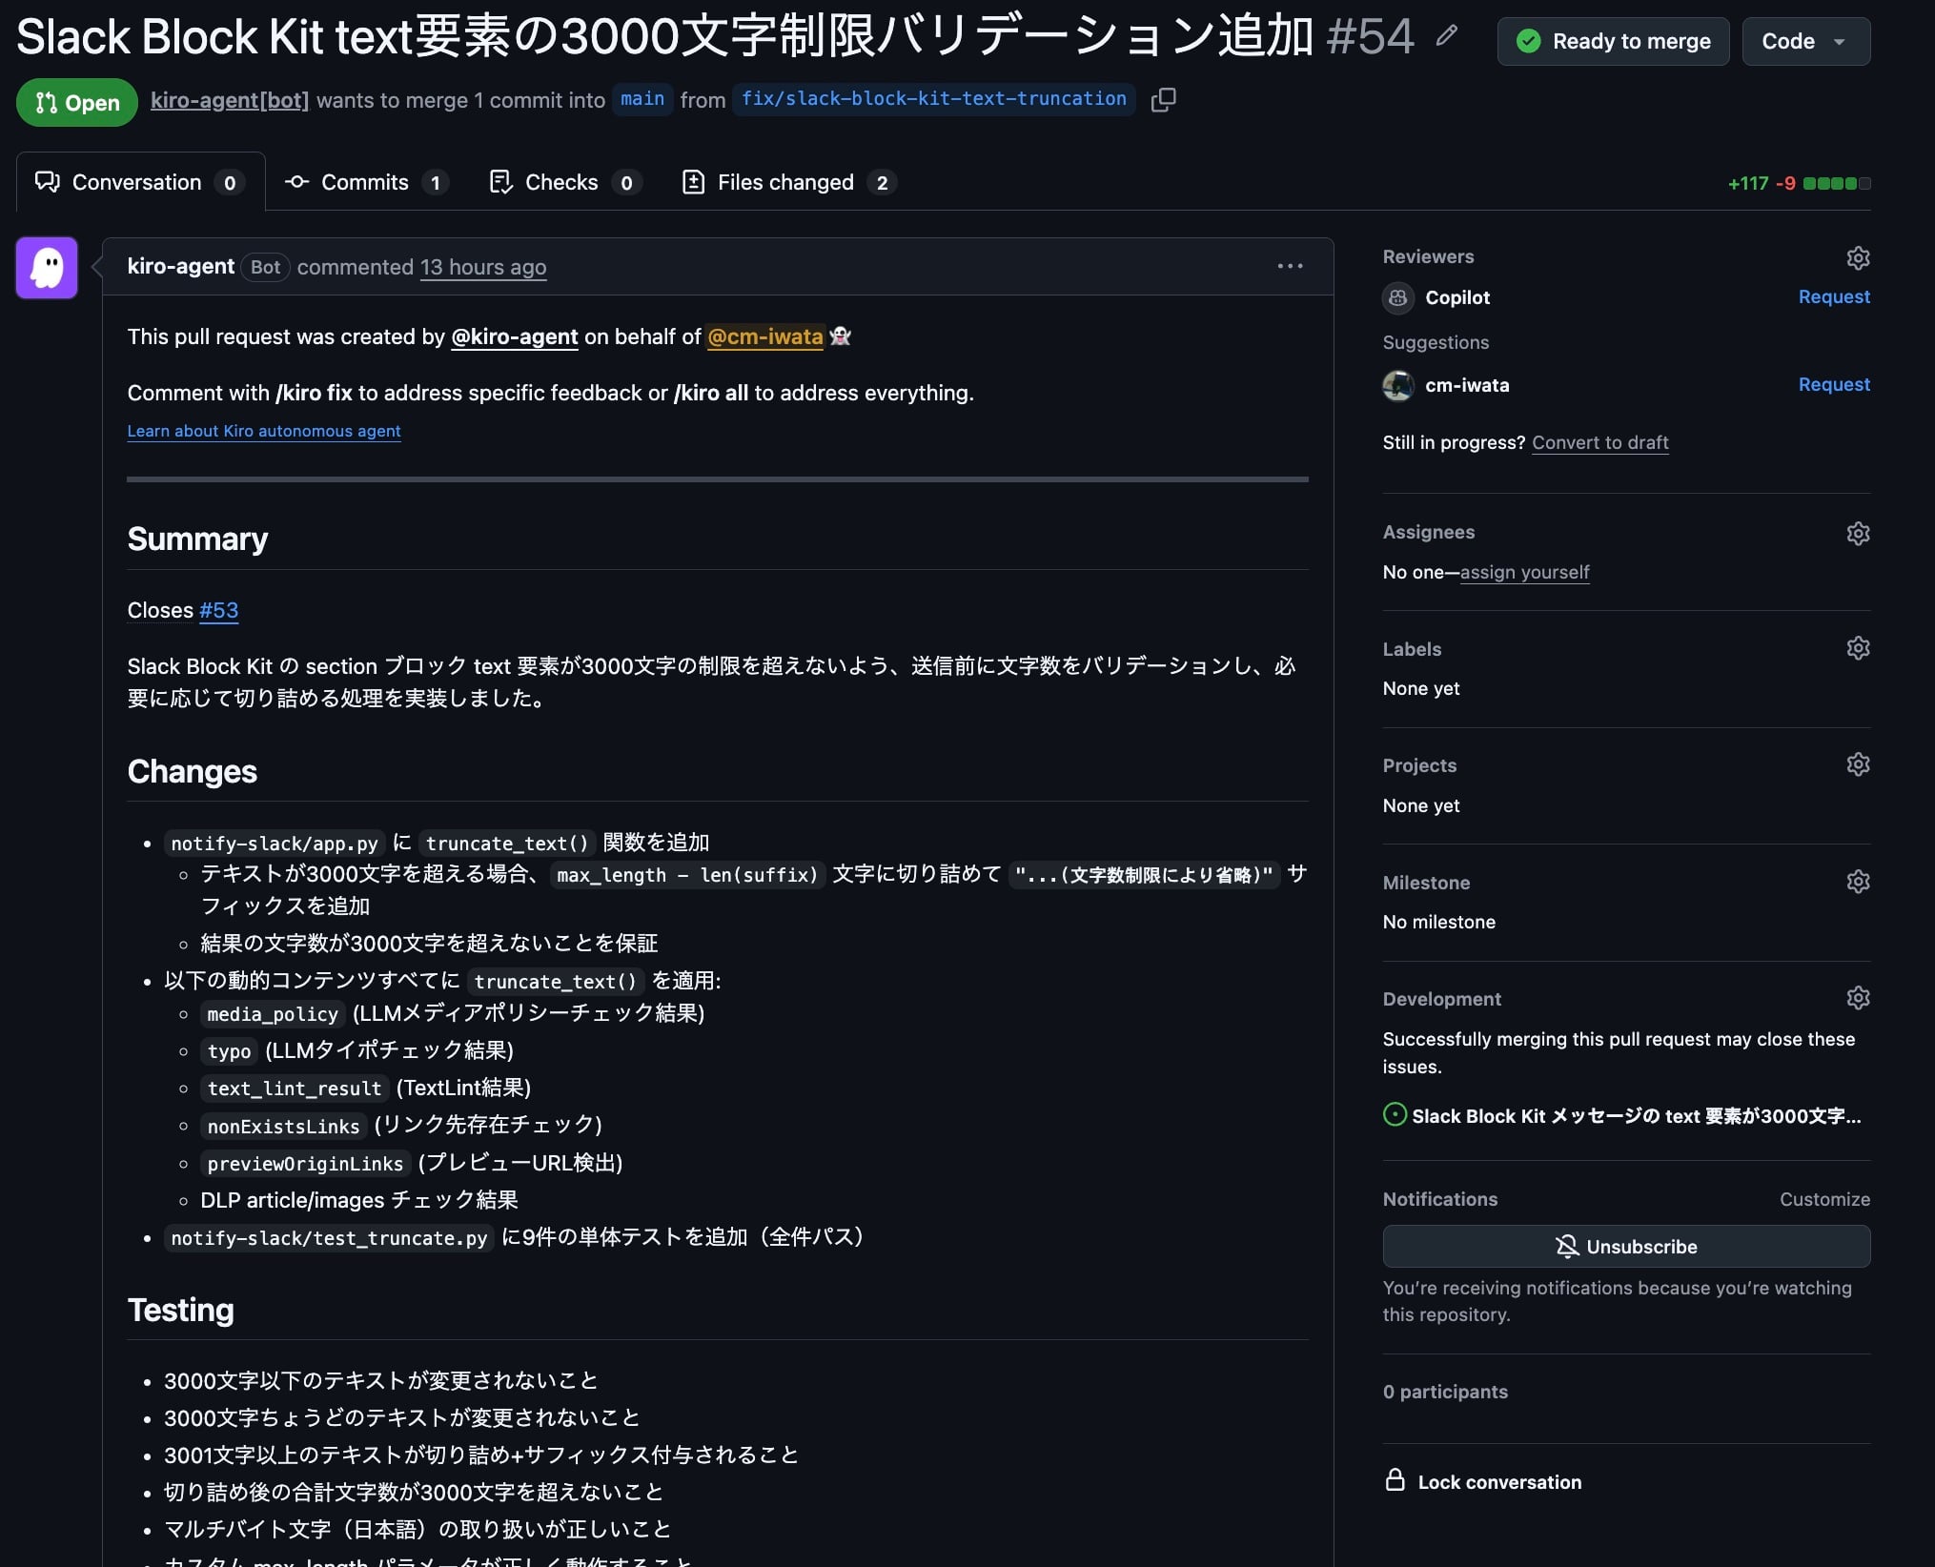Image resolution: width=1935 pixels, height=1567 pixels.
Task: Click the text_lint_result code text
Action: point(295,1089)
